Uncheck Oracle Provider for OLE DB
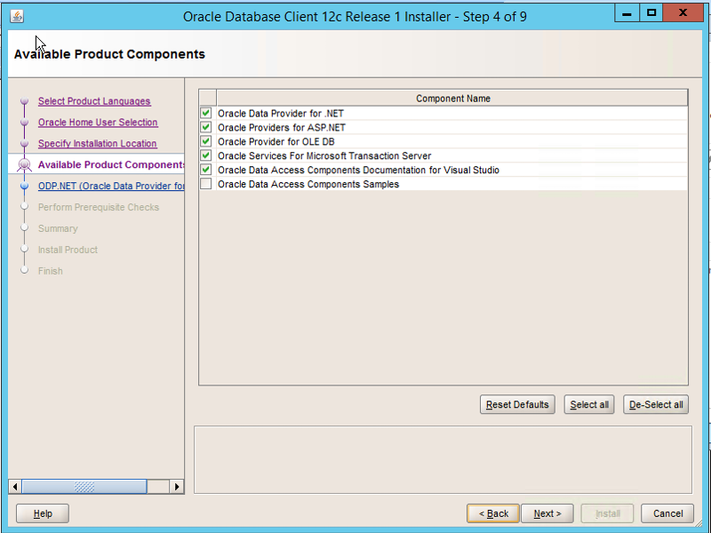 (x=205, y=141)
